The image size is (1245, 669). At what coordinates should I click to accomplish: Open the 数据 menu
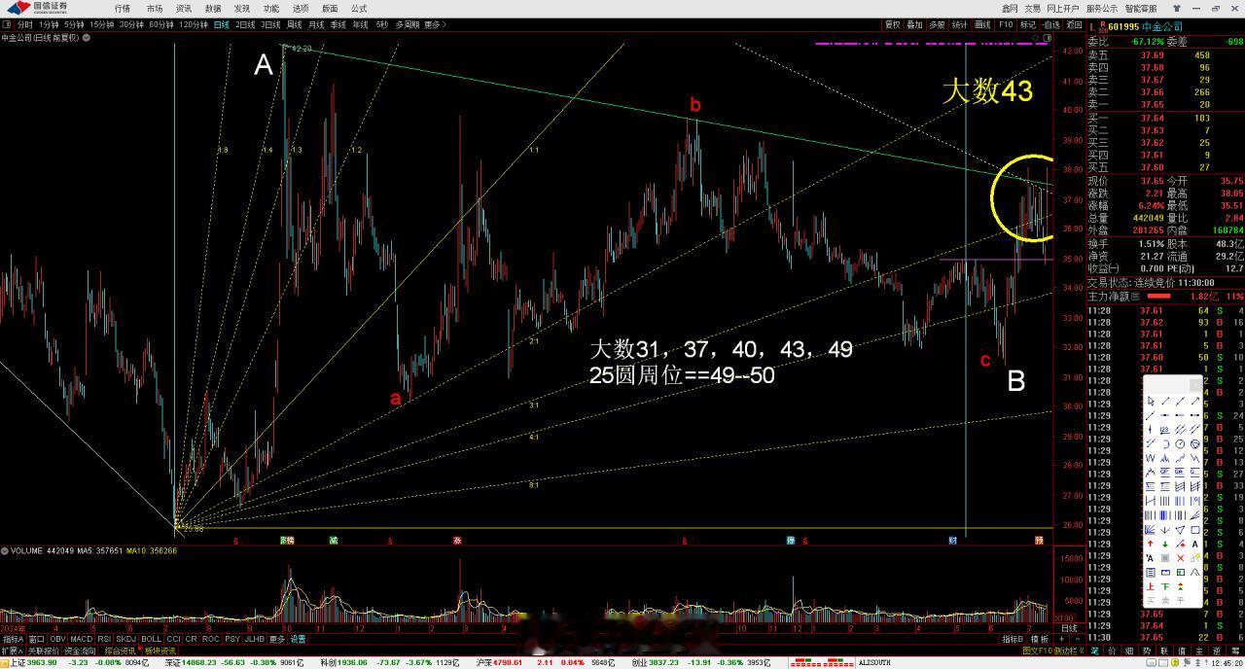[213, 8]
